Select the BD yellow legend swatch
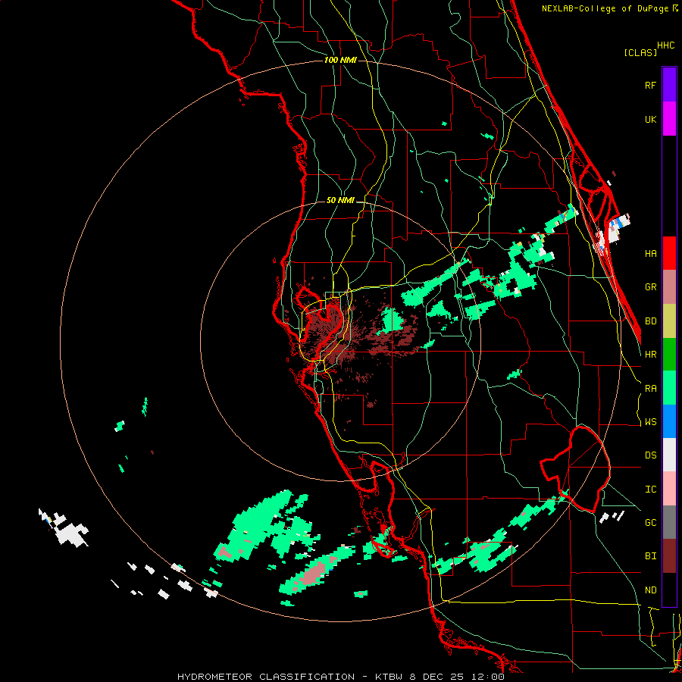The image size is (682, 682). [669, 321]
